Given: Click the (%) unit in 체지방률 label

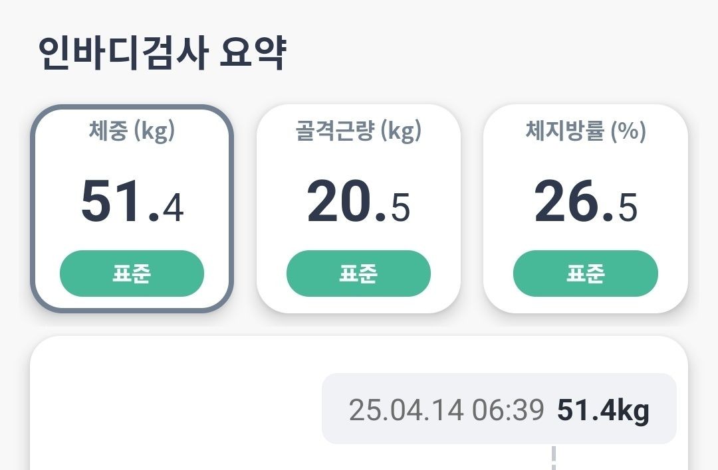Looking at the screenshot, I should [628, 131].
